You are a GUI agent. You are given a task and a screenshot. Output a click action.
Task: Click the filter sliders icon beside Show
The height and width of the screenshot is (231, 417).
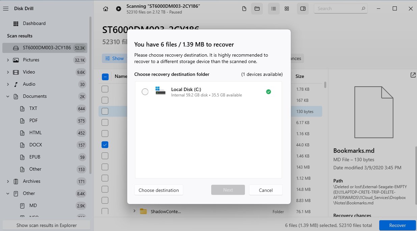pyautogui.click(x=108, y=58)
